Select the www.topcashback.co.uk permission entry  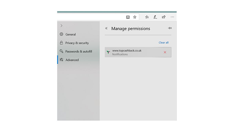138,52
